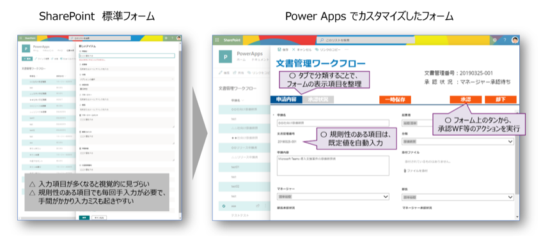Image resolution: width=541 pixels, height=238 pixels.
Task: Open help icon in standard form window
Action: (x=172, y=38)
